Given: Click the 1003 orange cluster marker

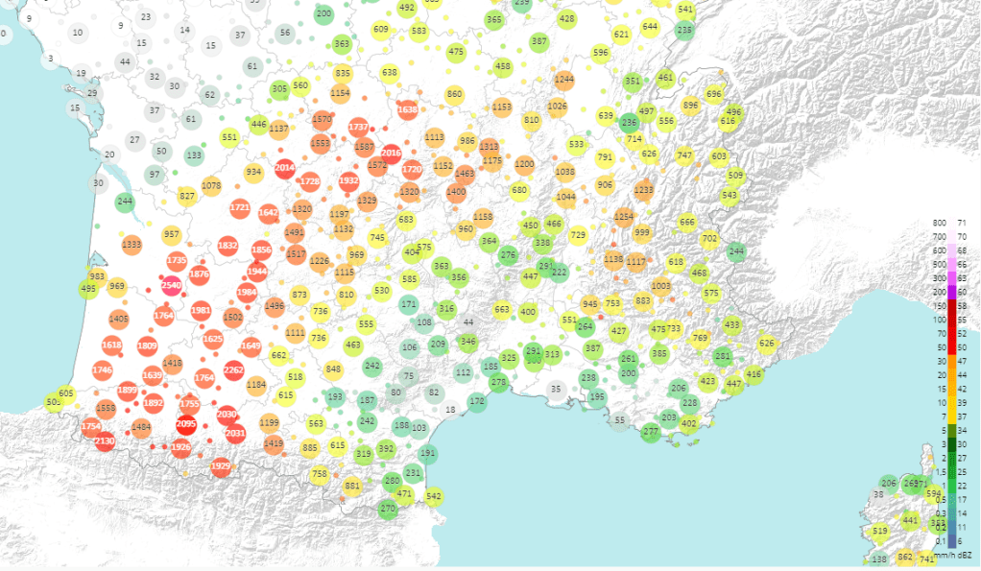Looking at the screenshot, I should coord(660,286).
